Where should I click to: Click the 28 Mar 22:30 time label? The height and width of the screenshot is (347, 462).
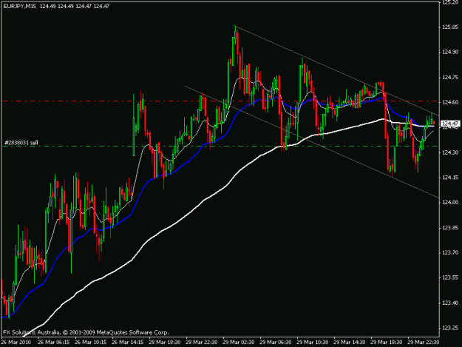point(202,343)
